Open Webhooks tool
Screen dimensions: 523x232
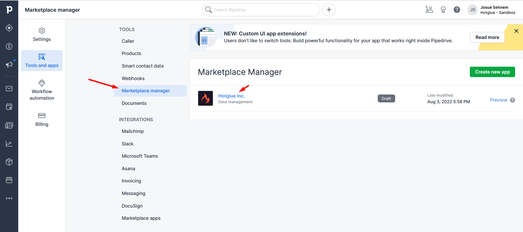point(133,78)
